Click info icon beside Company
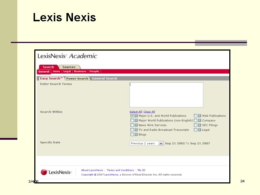This screenshot has height=195, width=260. pos(199,120)
